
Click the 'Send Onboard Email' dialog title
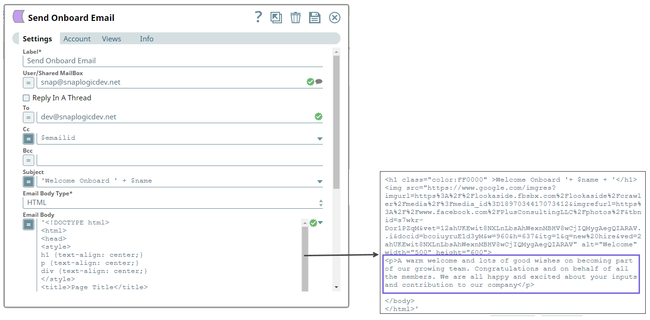(71, 18)
